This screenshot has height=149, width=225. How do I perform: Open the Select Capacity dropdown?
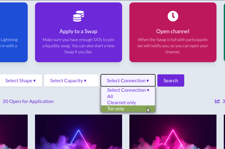coord(71,80)
